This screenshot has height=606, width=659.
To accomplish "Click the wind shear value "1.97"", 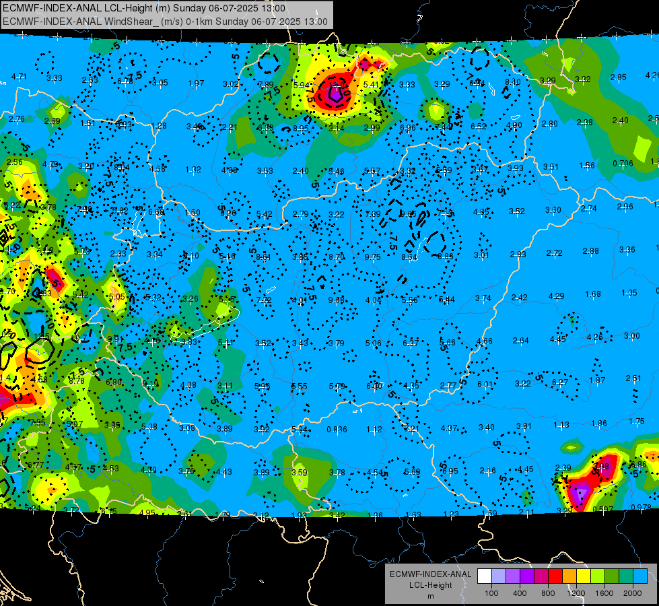I will click(197, 83).
